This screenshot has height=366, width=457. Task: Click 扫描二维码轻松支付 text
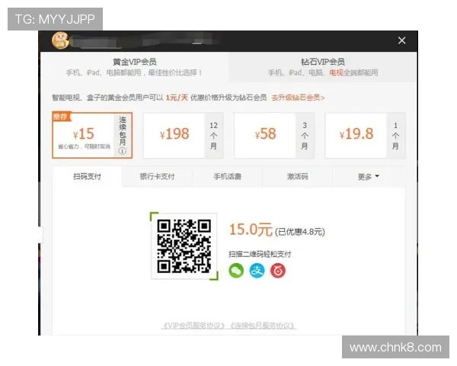(260, 254)
